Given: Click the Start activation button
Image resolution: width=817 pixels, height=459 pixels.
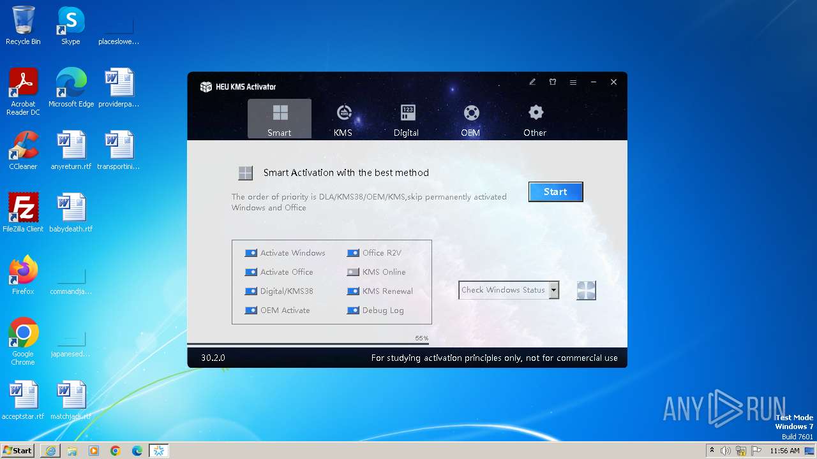Looking at the screenshot, I should tap(555, 192).
